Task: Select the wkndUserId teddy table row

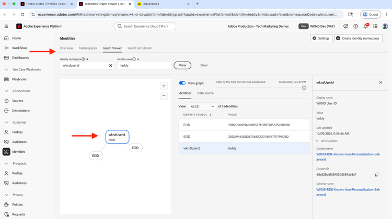Action: [x=244, y=148]
